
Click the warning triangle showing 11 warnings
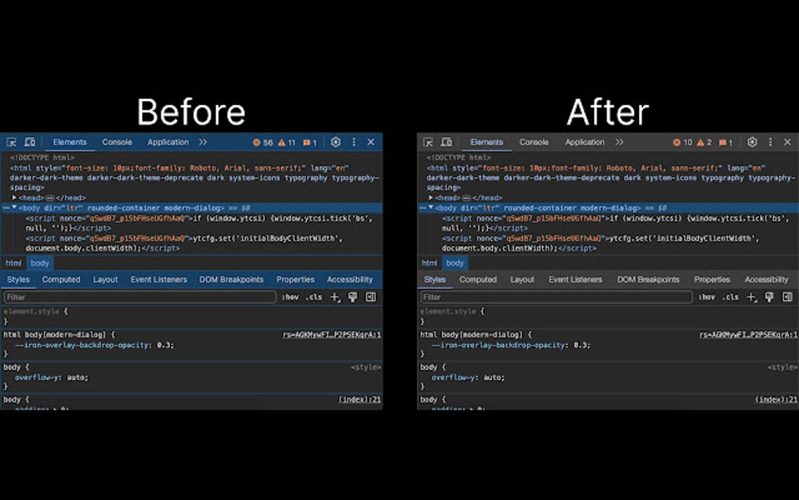pyautogui.click(x=286, y=143)
